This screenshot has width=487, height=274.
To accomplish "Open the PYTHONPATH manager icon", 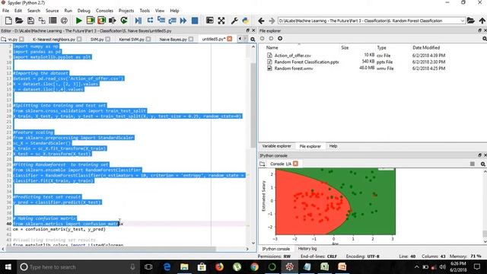I will [246, 21].
